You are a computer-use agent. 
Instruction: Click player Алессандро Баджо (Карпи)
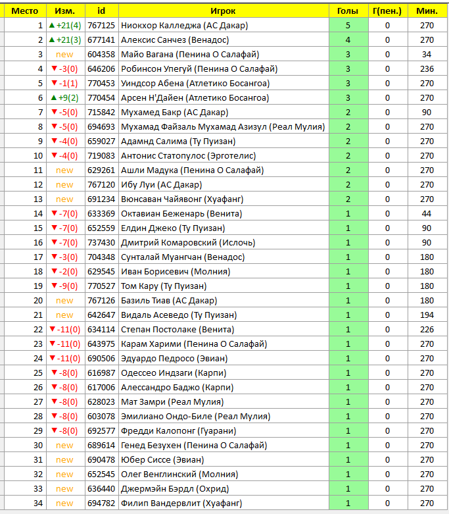click(177, 387)
